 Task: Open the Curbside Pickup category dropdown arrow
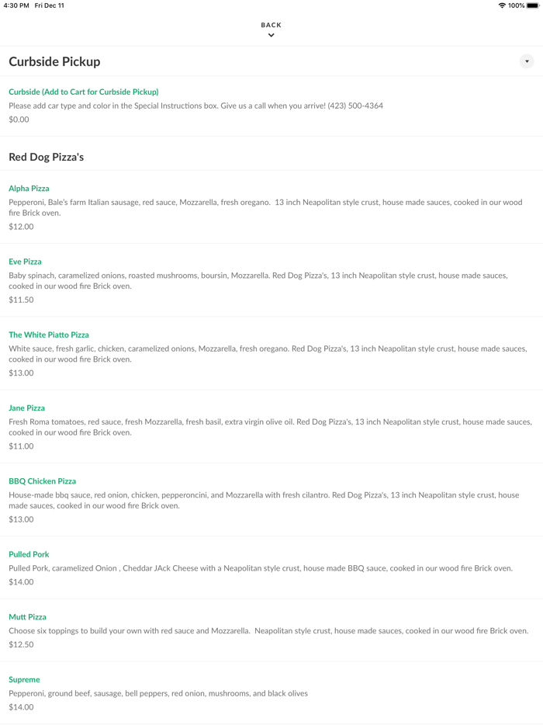(x=527, y=61)
